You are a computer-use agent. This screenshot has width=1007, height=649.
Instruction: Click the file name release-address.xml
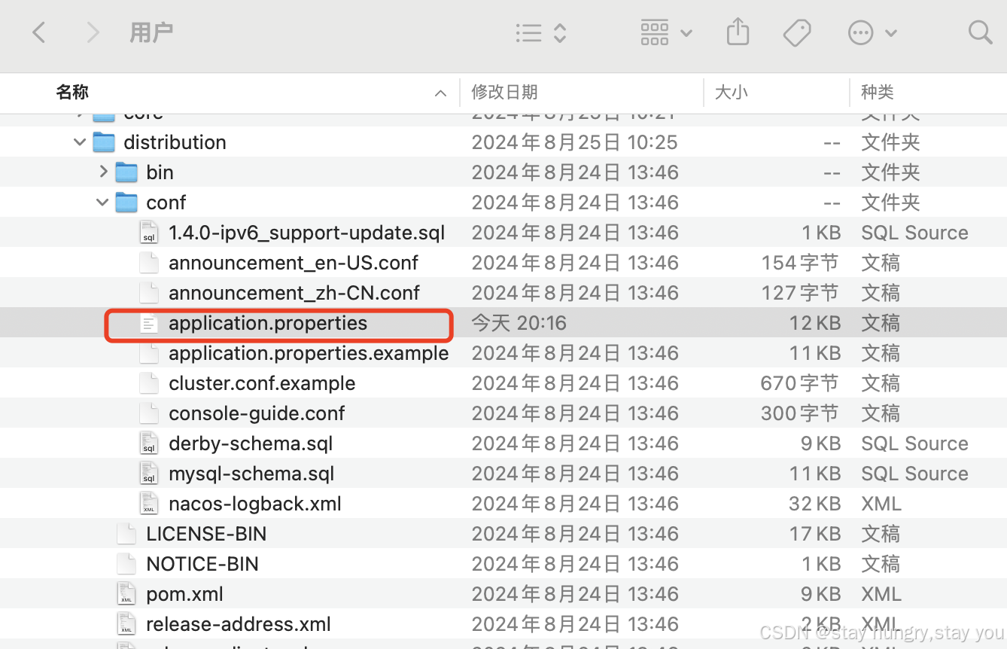click(x=239, y=624)
